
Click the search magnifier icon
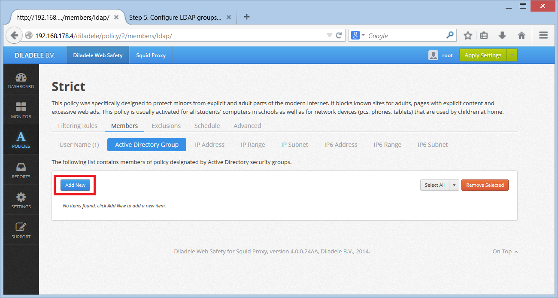click(450, 35)
